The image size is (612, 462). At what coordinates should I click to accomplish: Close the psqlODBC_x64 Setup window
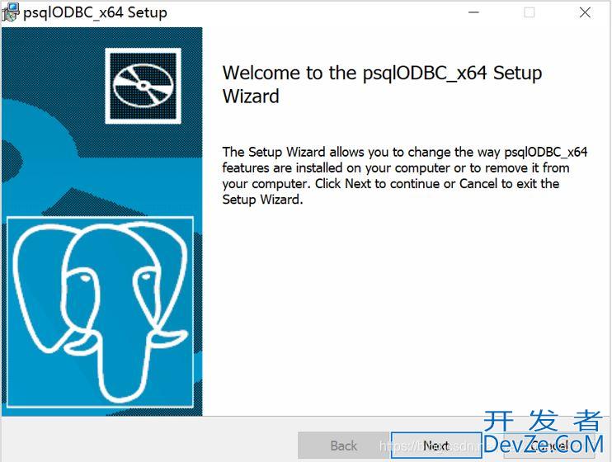585,12
